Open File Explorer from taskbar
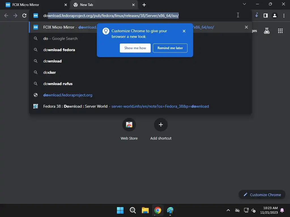The width and height of the screenshot is (290, 217). click(x=145, y=210)
